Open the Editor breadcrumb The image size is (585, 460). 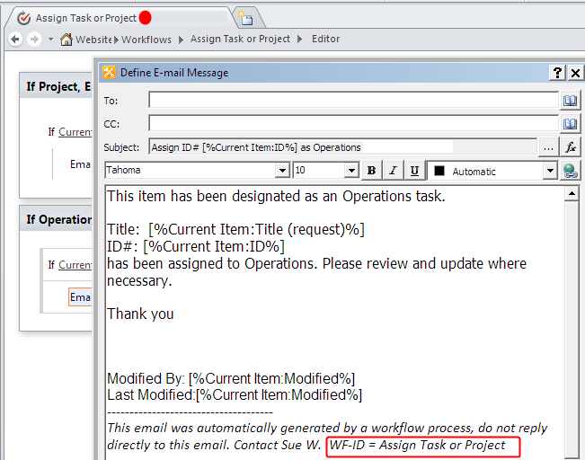325,39
